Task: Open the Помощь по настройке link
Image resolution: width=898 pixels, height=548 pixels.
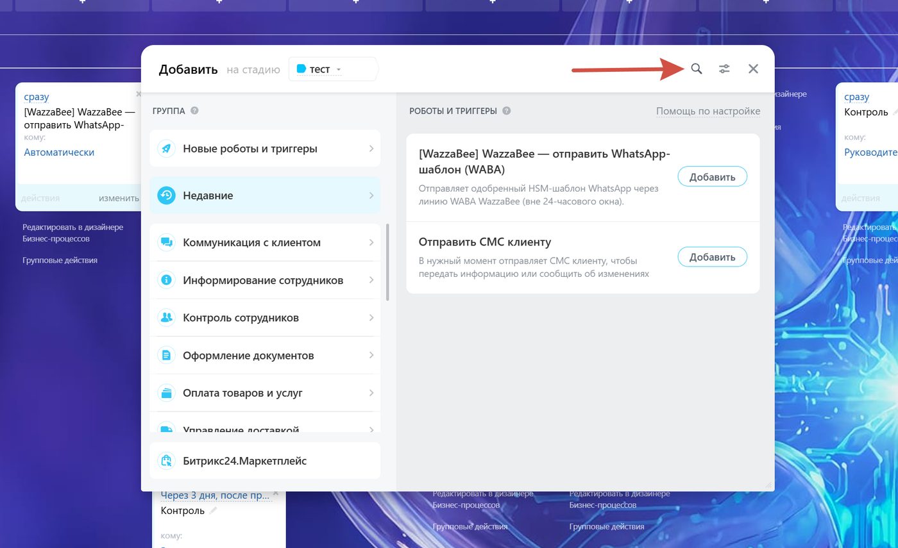Action: pos(708,111)
